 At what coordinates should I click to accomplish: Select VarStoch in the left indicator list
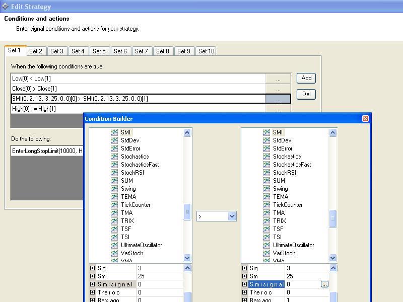[x=132, y=253]
